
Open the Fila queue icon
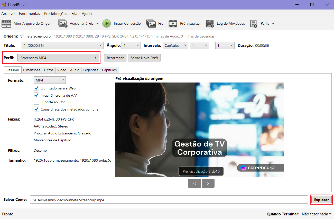pos(151,24)
